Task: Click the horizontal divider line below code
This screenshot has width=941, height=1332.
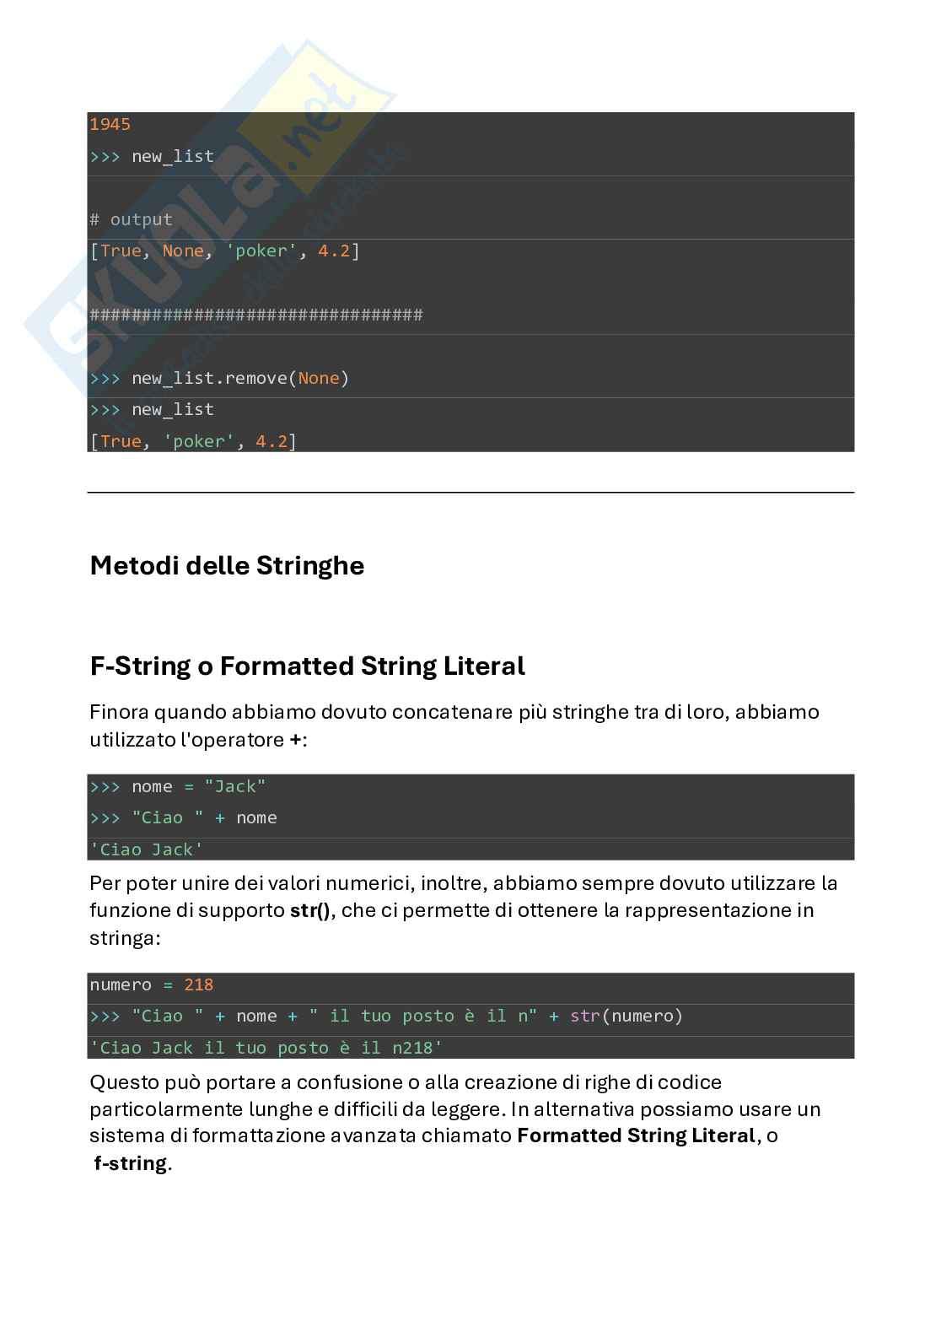Action: coord(470,492)
